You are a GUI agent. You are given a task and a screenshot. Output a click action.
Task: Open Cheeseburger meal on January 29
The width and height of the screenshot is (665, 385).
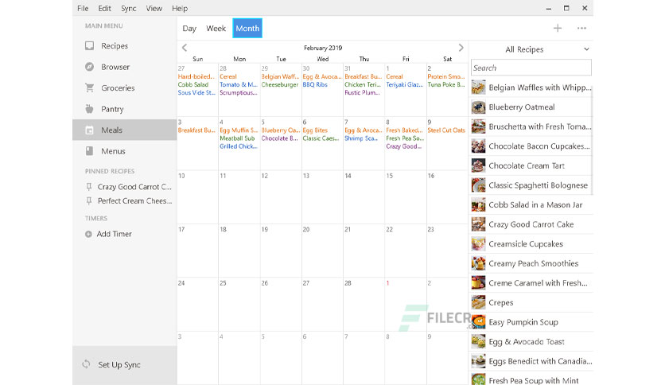pyautogui.click(x=280, y=84)
